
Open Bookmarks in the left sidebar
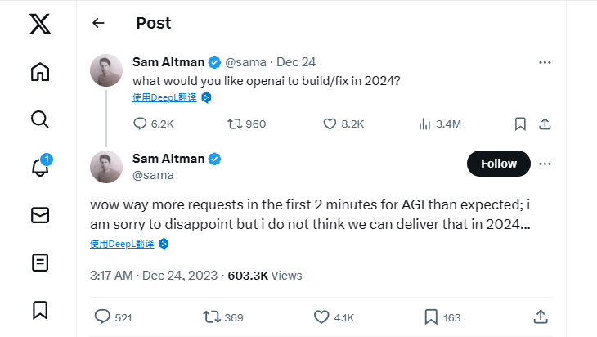(39, 310)
